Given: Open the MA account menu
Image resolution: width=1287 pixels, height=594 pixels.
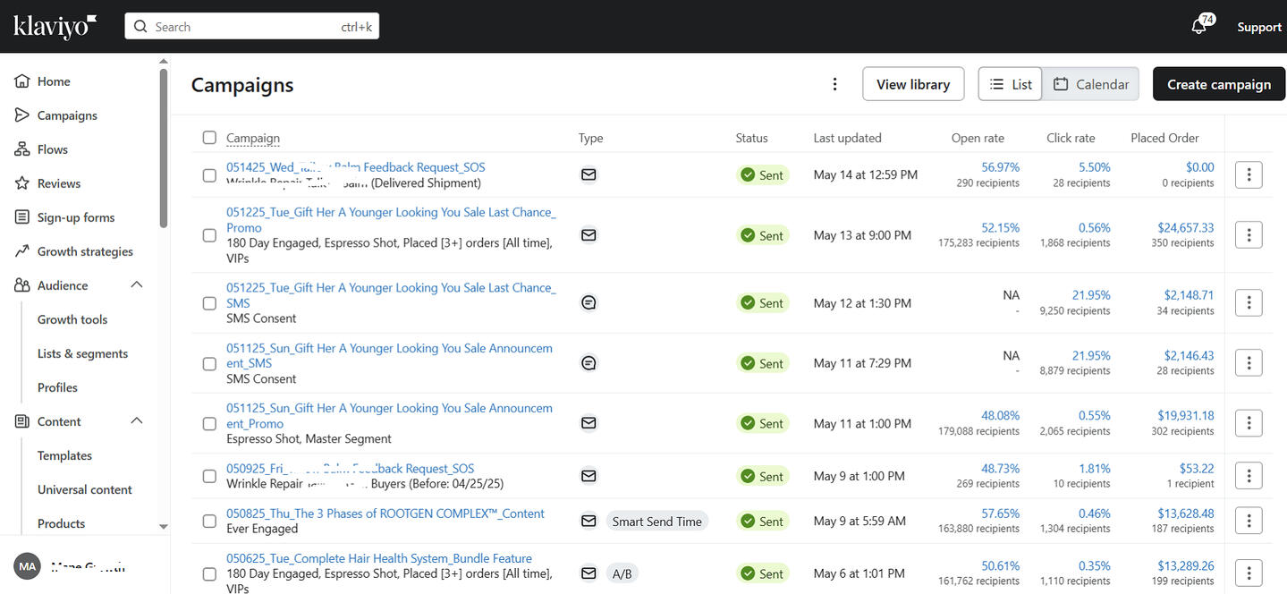Looking at the screenshot, I should 28,567.
